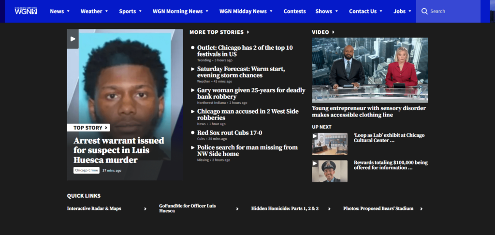The height and width of the screenshot is (235, 495).
Task: Click the Cubs category label
Action: 201,139
